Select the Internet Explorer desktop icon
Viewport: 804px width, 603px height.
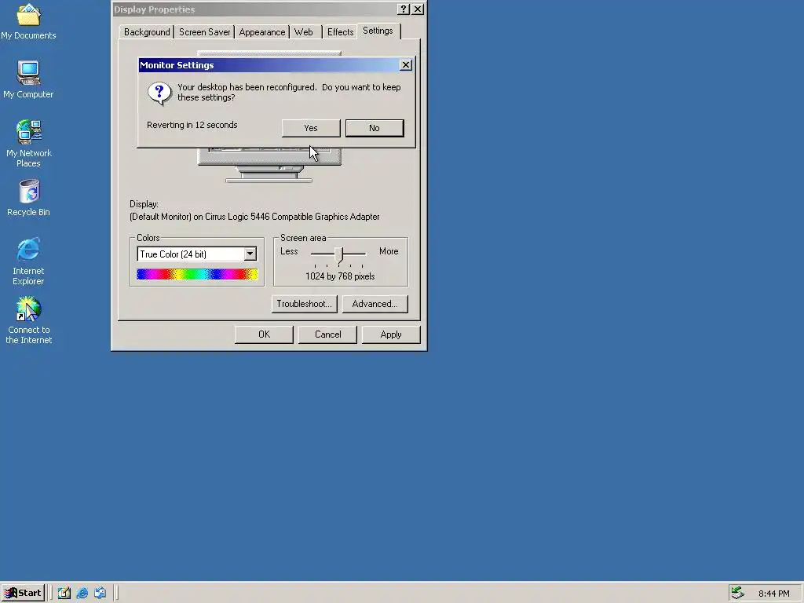(28, 261)
